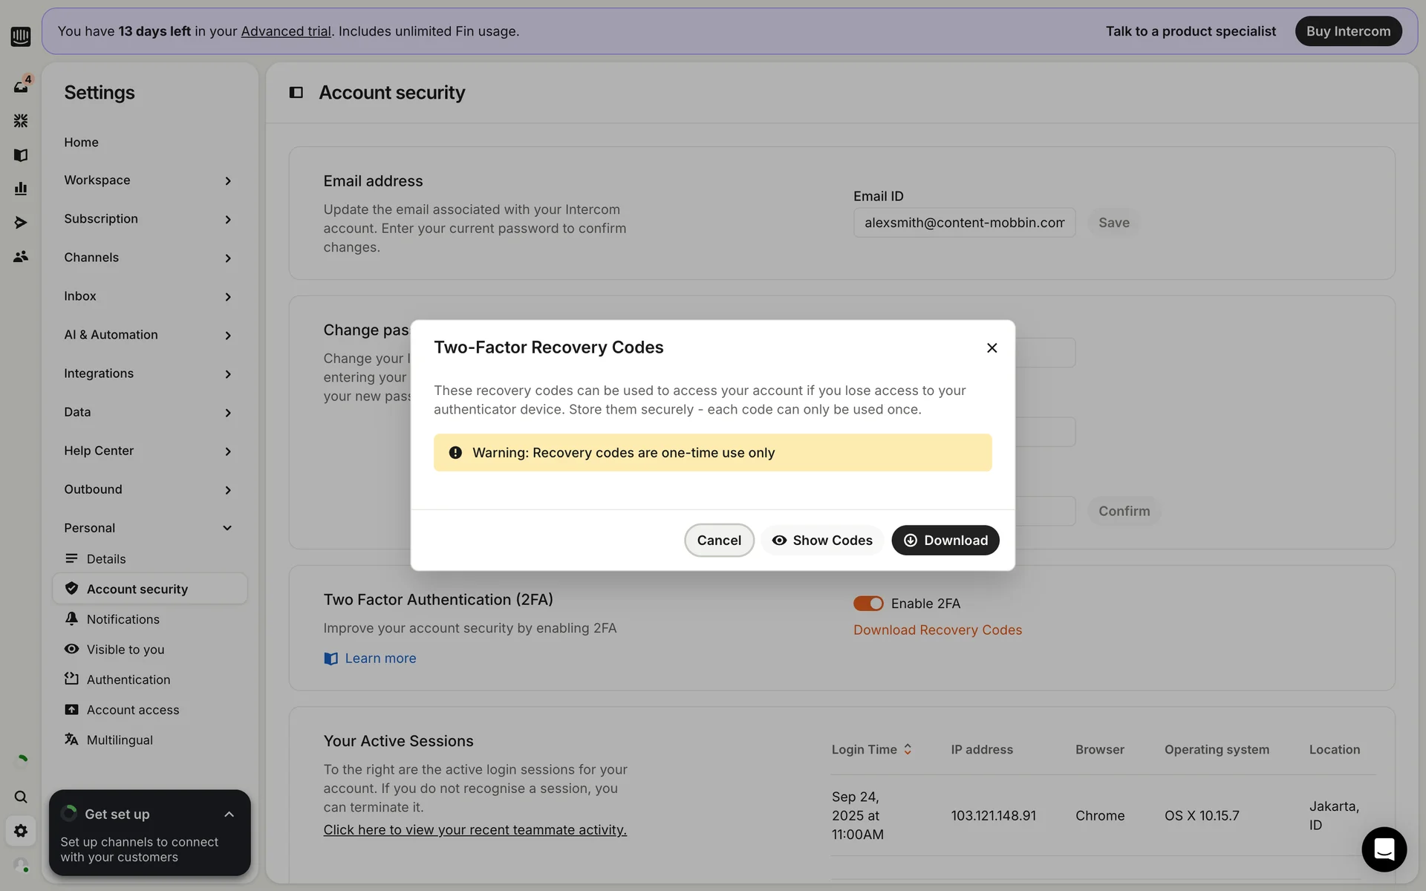Select the Authentication settings item
This screenshot has width=1426, height=891.
128,679
